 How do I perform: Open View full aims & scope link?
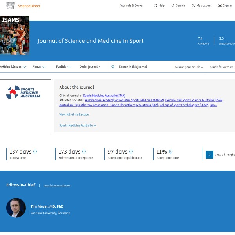[74, 114]
